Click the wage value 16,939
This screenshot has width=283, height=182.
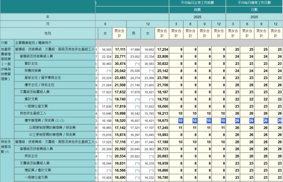point(163,163)
